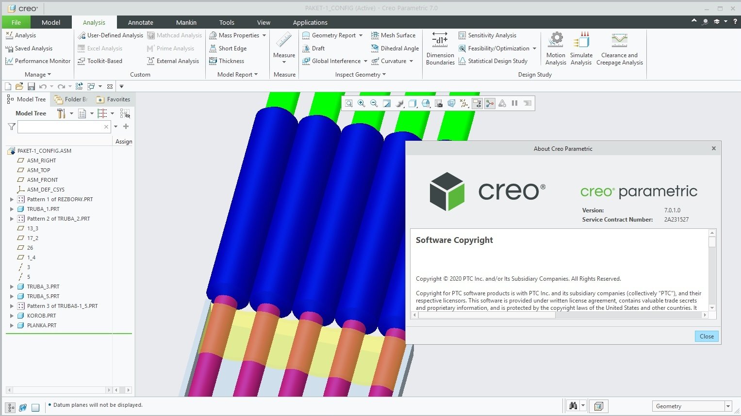Launch Simulate Analysis

(581, 48)
